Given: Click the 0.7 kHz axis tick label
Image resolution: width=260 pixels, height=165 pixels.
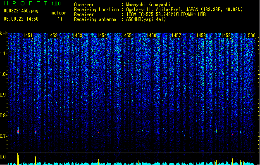Looking at the screenshot, I should click(x=4, y=136).
